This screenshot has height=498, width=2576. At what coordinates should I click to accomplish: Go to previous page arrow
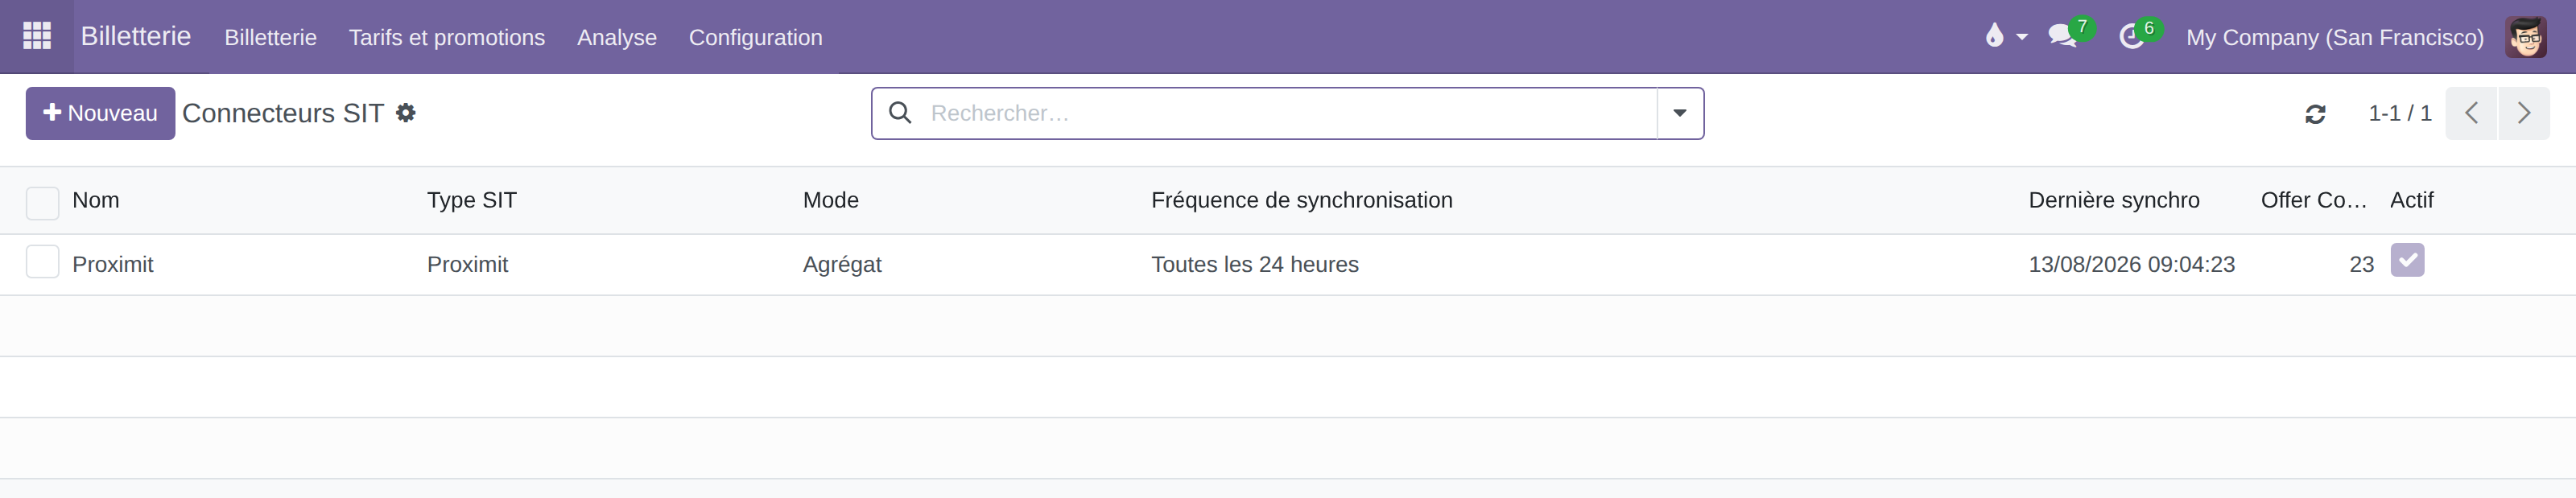tap(2471, 113)
